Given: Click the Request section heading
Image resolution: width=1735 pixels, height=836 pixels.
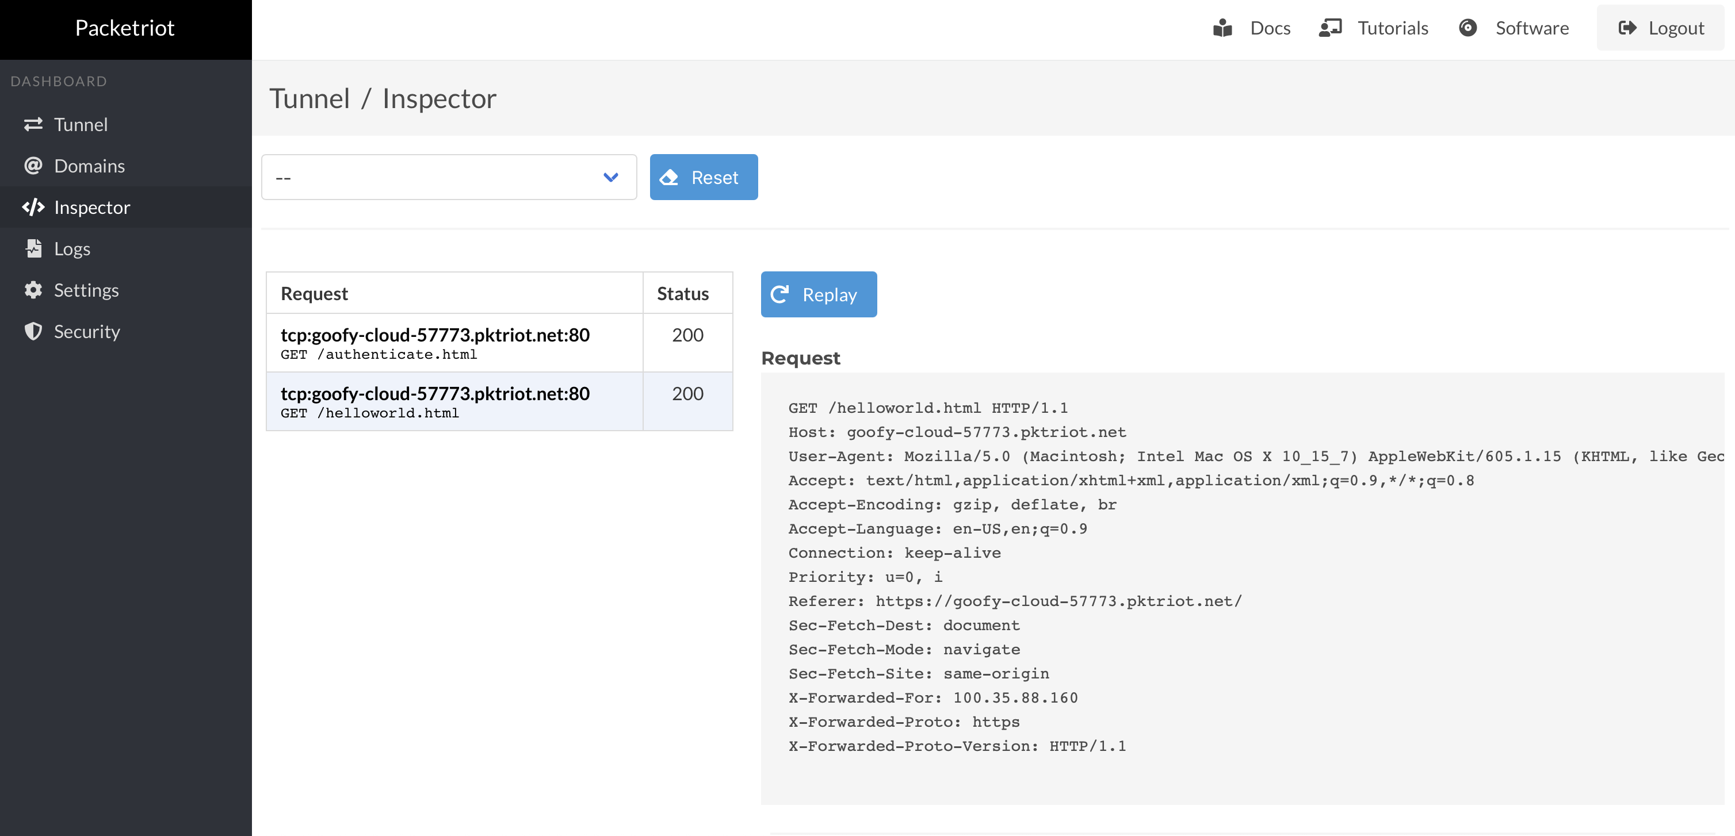Looking at the screenshot, I should point(800,358).
